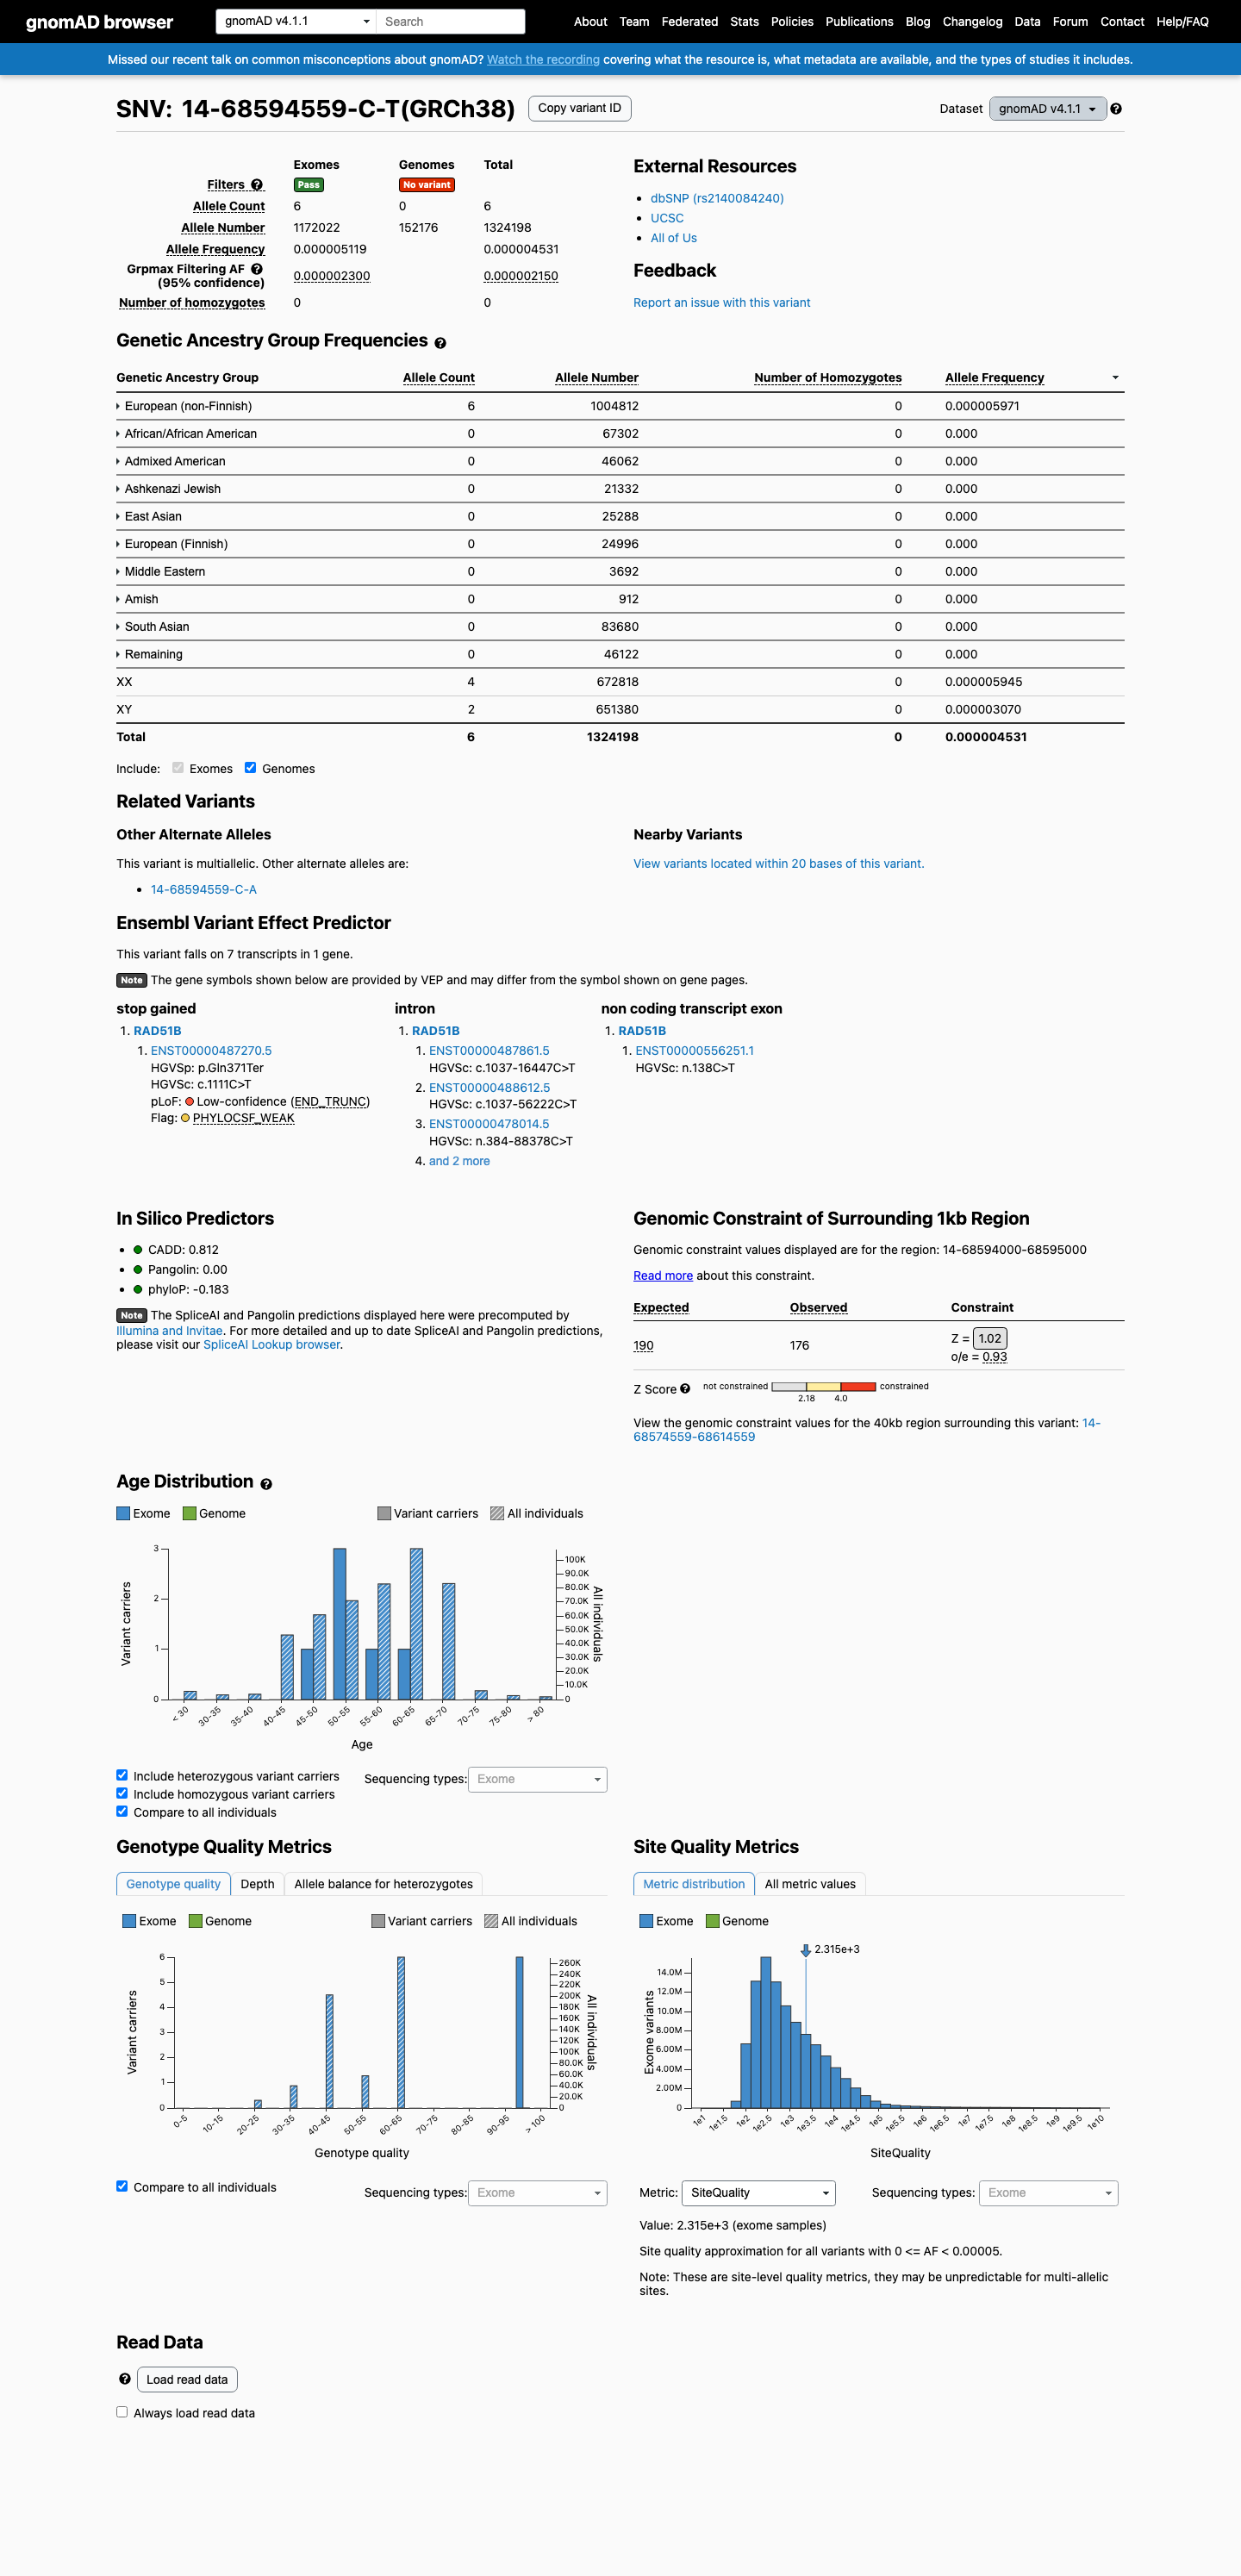1241x2576 pixels.
Task: Sort by Allele Count column header
Action: tap(439, 378)
